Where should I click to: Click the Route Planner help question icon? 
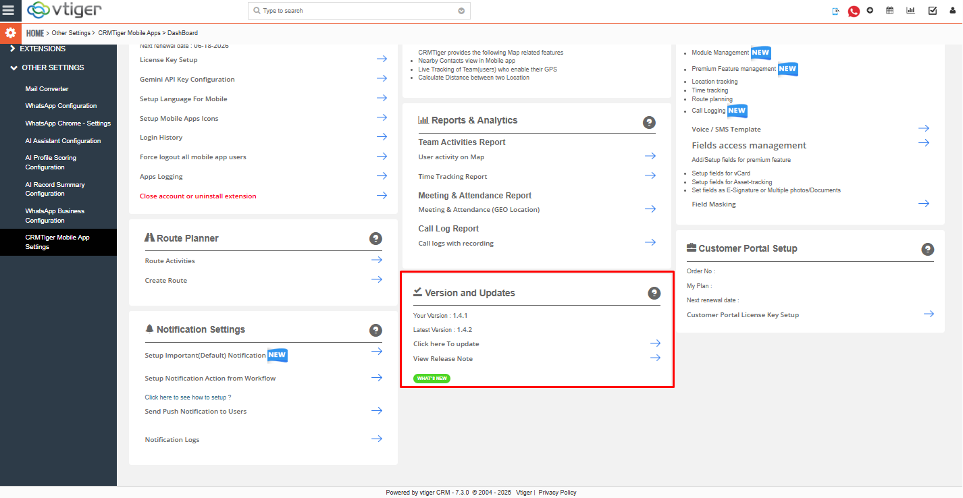376,238
